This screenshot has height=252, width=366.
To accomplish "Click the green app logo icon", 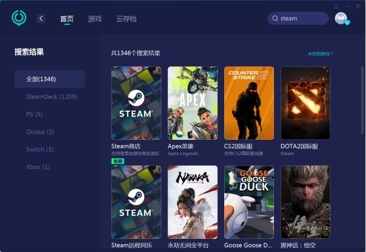I will [x=19, y=18].
